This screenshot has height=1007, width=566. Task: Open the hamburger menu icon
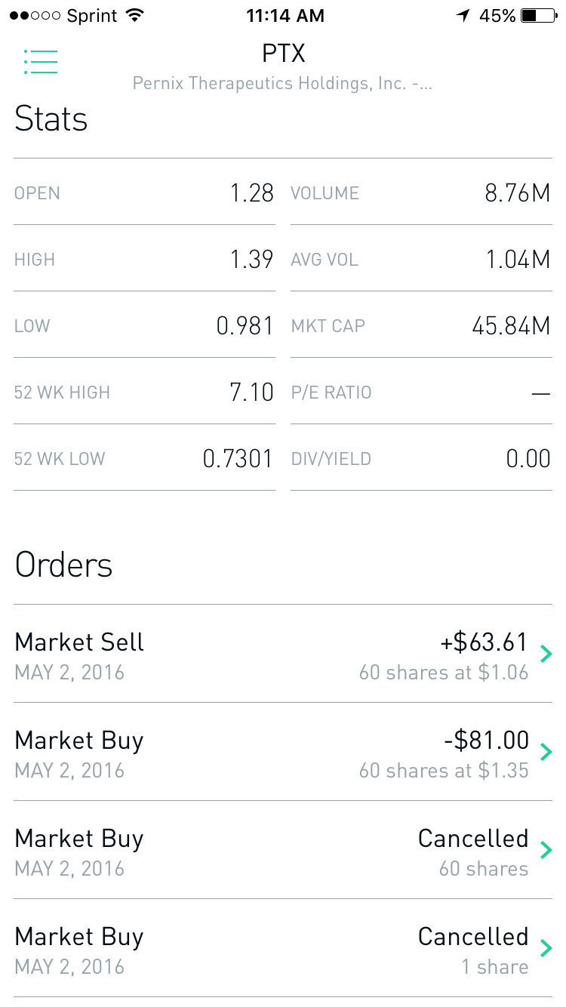41,61
